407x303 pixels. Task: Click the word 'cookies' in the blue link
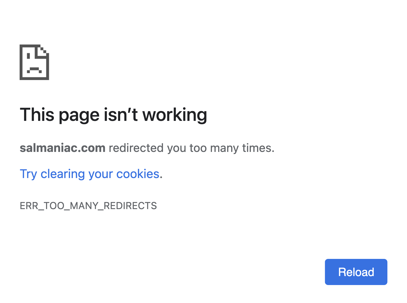[x=138, y=174]
